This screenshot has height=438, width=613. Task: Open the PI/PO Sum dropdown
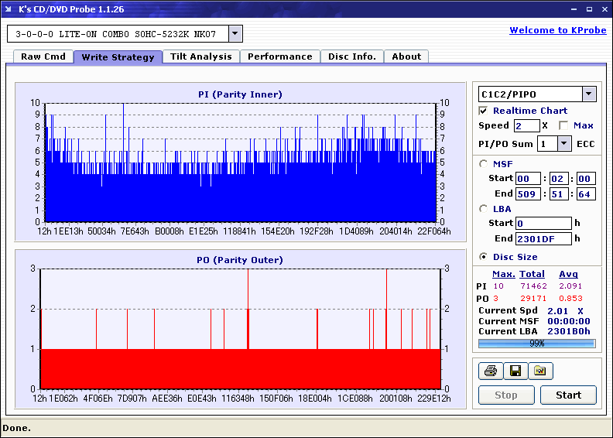pos(563,143)
